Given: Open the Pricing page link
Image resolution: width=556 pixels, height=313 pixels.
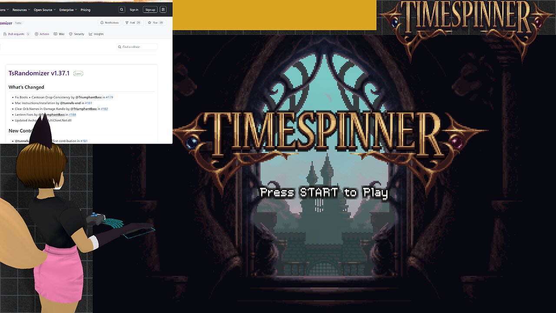Looking at the screenshot, I should click(x=86, y=10).
